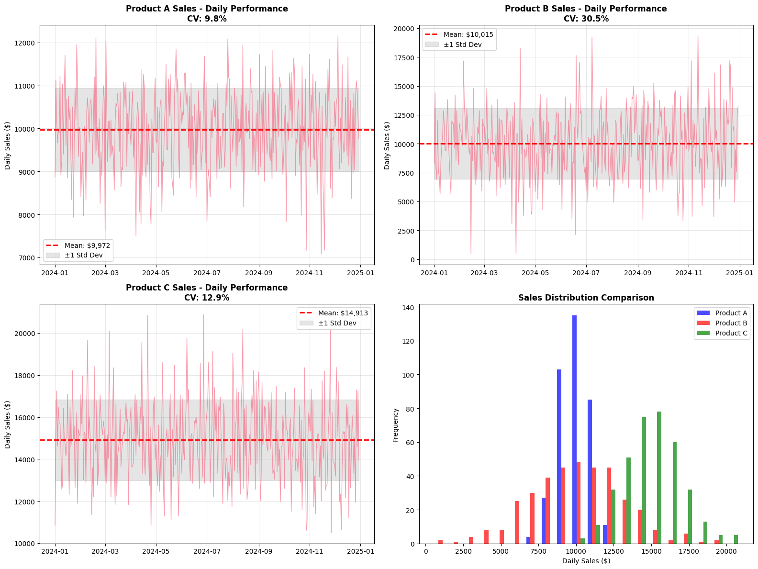Click the green Product C legend swatch

pyautogui.click(x=704, y=333)
